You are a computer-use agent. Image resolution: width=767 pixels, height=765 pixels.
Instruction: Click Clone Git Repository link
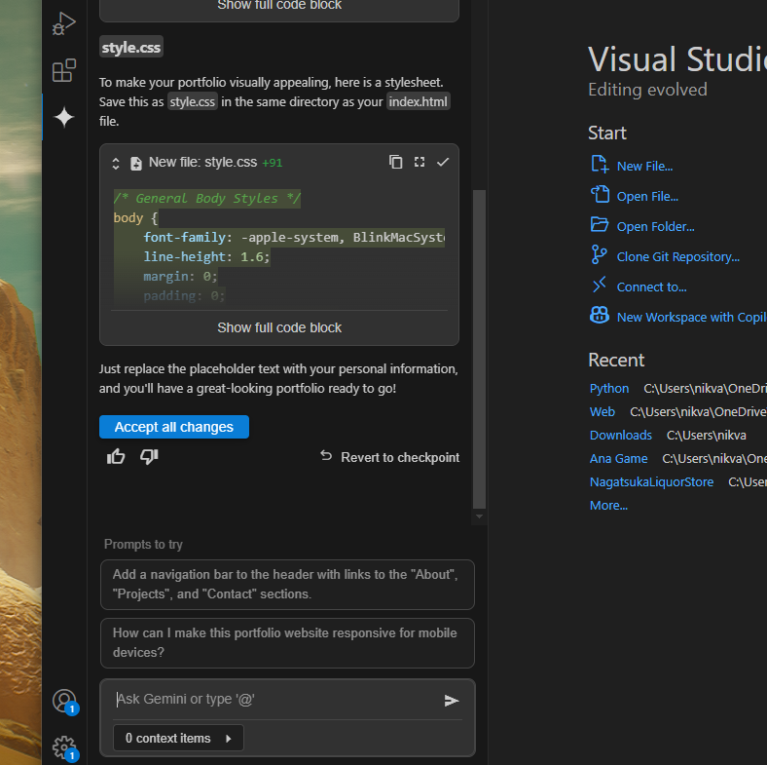(x=678, y=257)
